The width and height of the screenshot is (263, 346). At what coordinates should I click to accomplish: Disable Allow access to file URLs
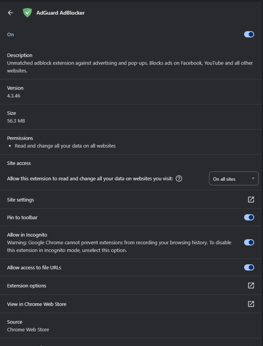249,267
